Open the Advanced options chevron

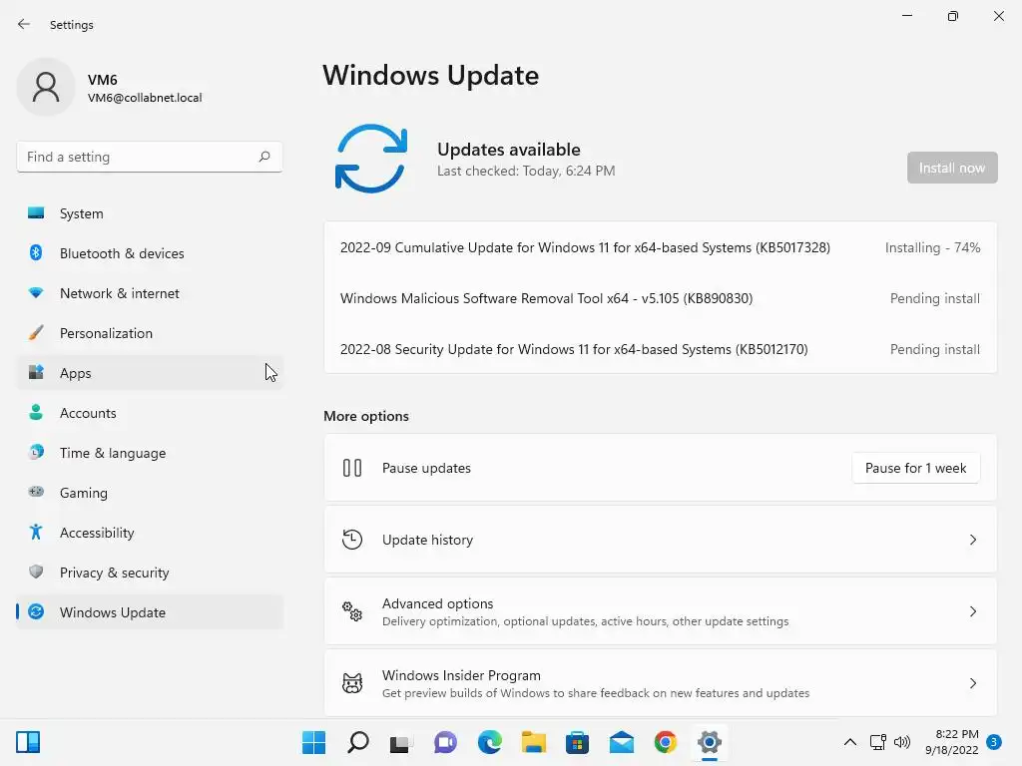click(x=972, y=611)
